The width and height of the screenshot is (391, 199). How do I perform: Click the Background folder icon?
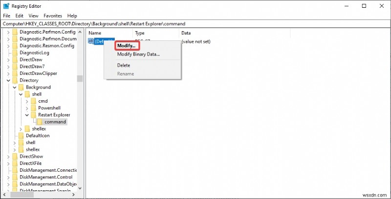(x=21, y=88)
